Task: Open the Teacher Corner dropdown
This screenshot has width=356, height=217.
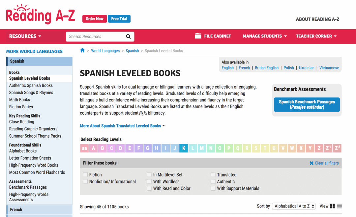Action: 316,36
